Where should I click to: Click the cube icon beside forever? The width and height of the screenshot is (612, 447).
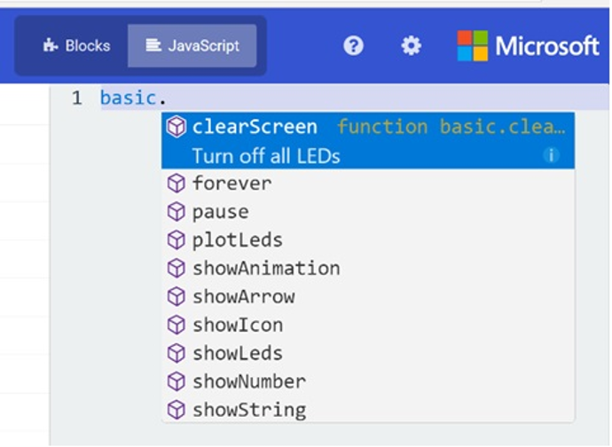[x=177, y=184]
